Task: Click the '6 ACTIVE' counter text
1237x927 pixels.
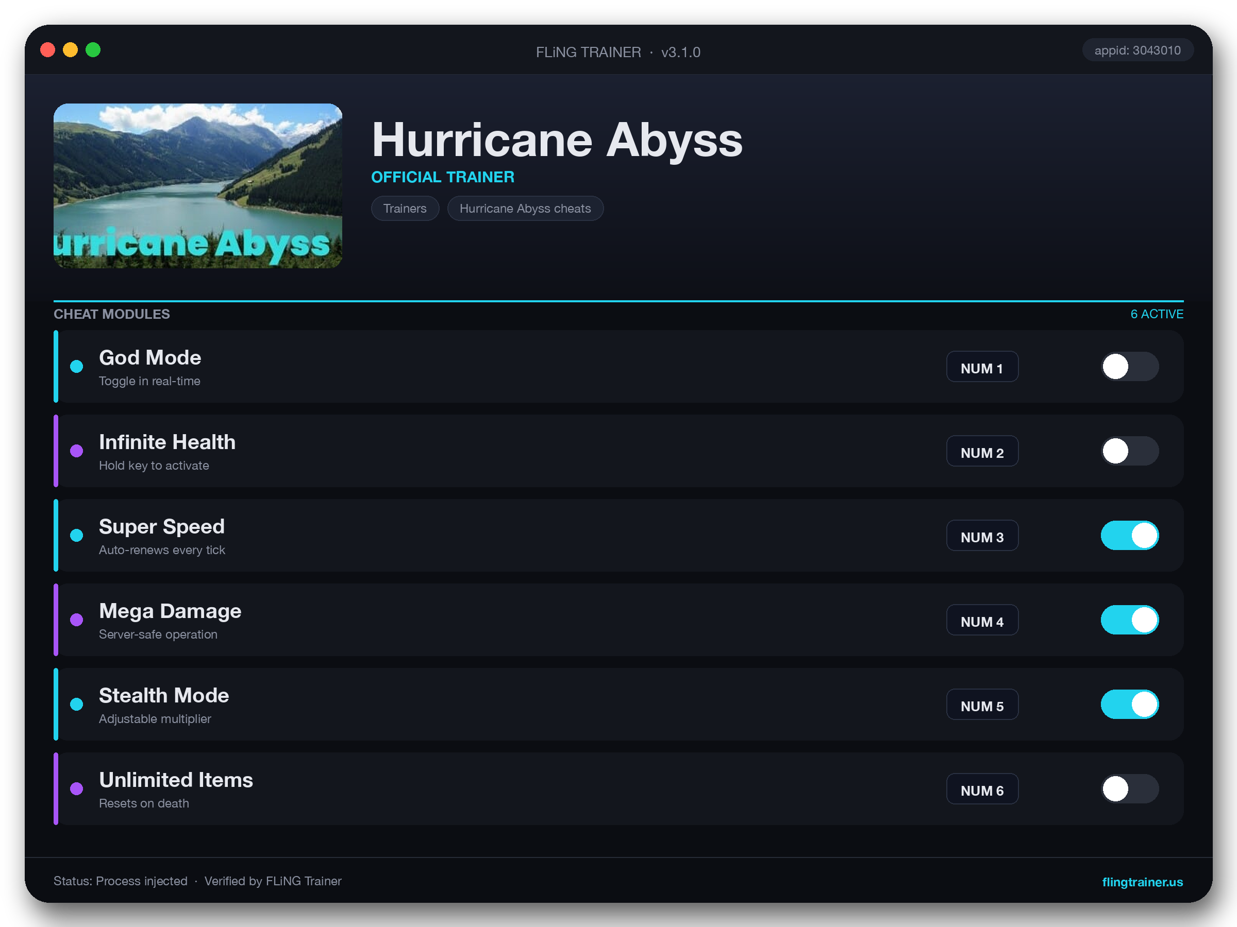Action: click(x=1157, y=314)
